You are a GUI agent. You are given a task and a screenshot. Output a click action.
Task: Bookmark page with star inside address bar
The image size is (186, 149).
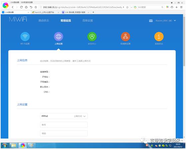pyautogui.click(x=127, y=7)
